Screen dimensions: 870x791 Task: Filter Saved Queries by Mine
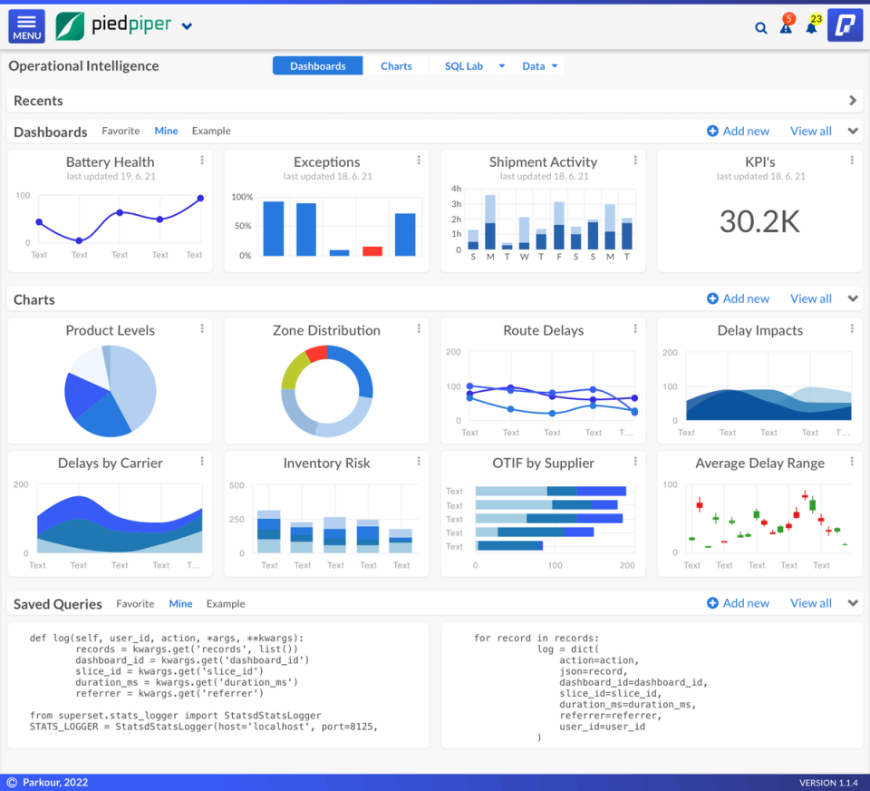tap(180, 604)
